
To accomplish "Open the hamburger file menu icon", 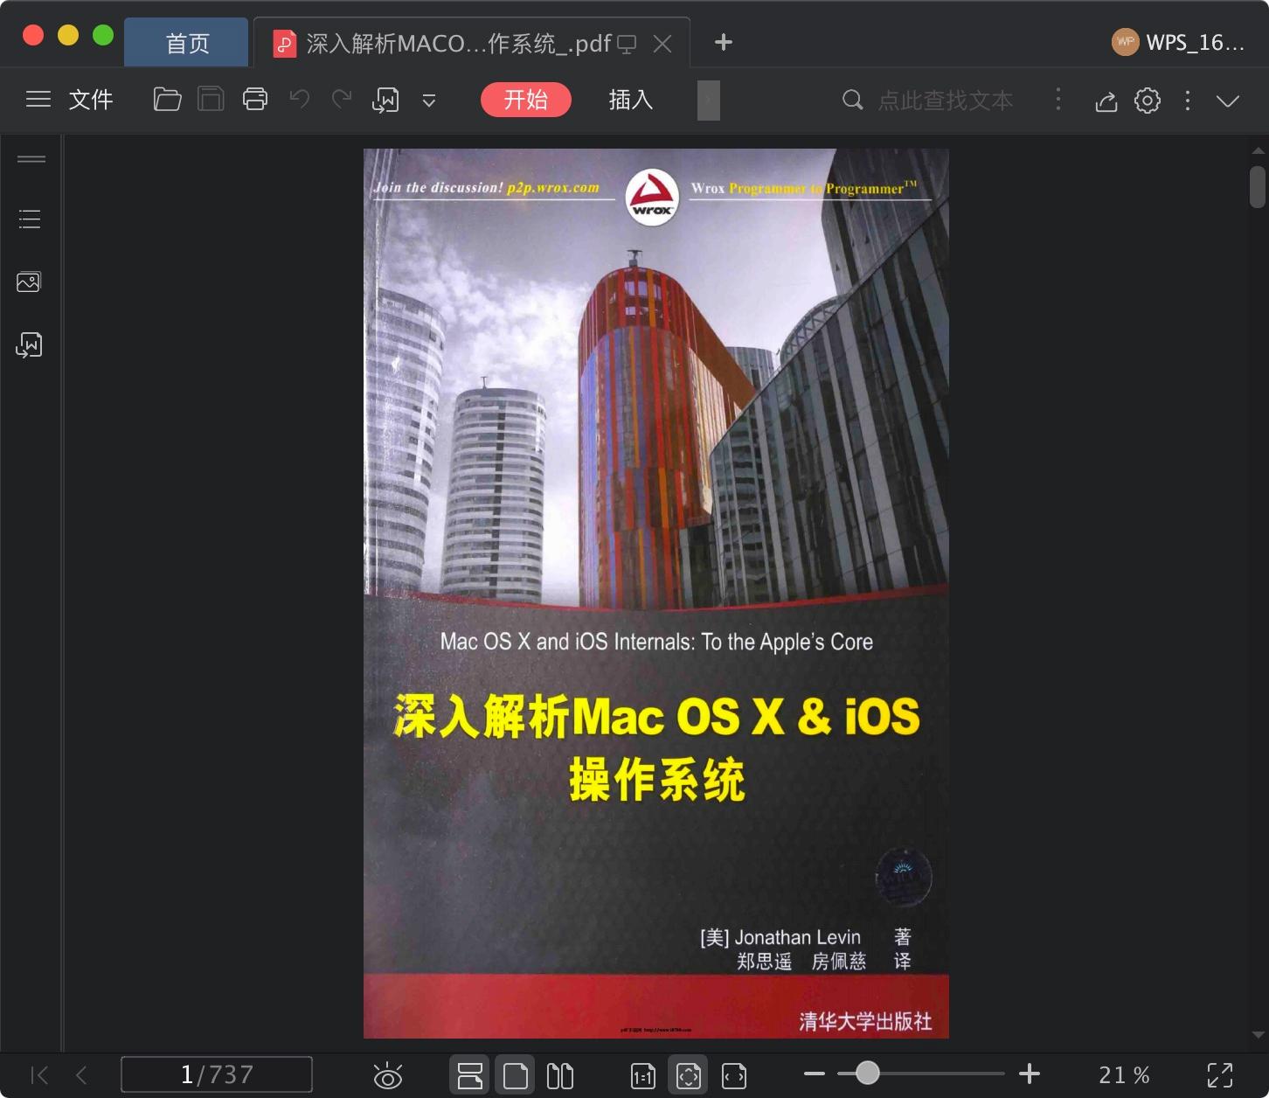I will (x=38, y=100).
